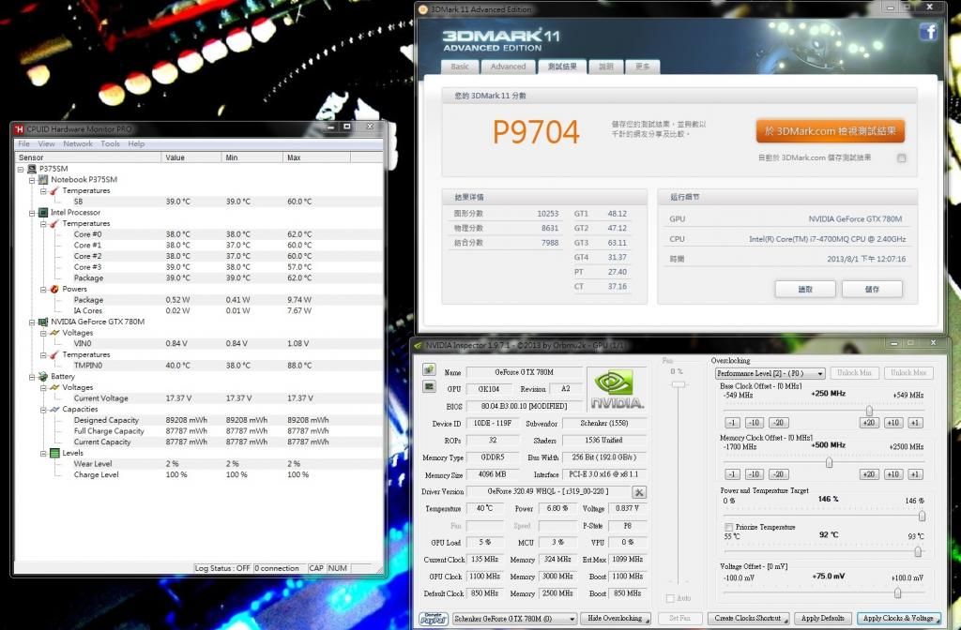Click the Driver Version field
The image size is (961, 630).
click(x=548, y=491)
